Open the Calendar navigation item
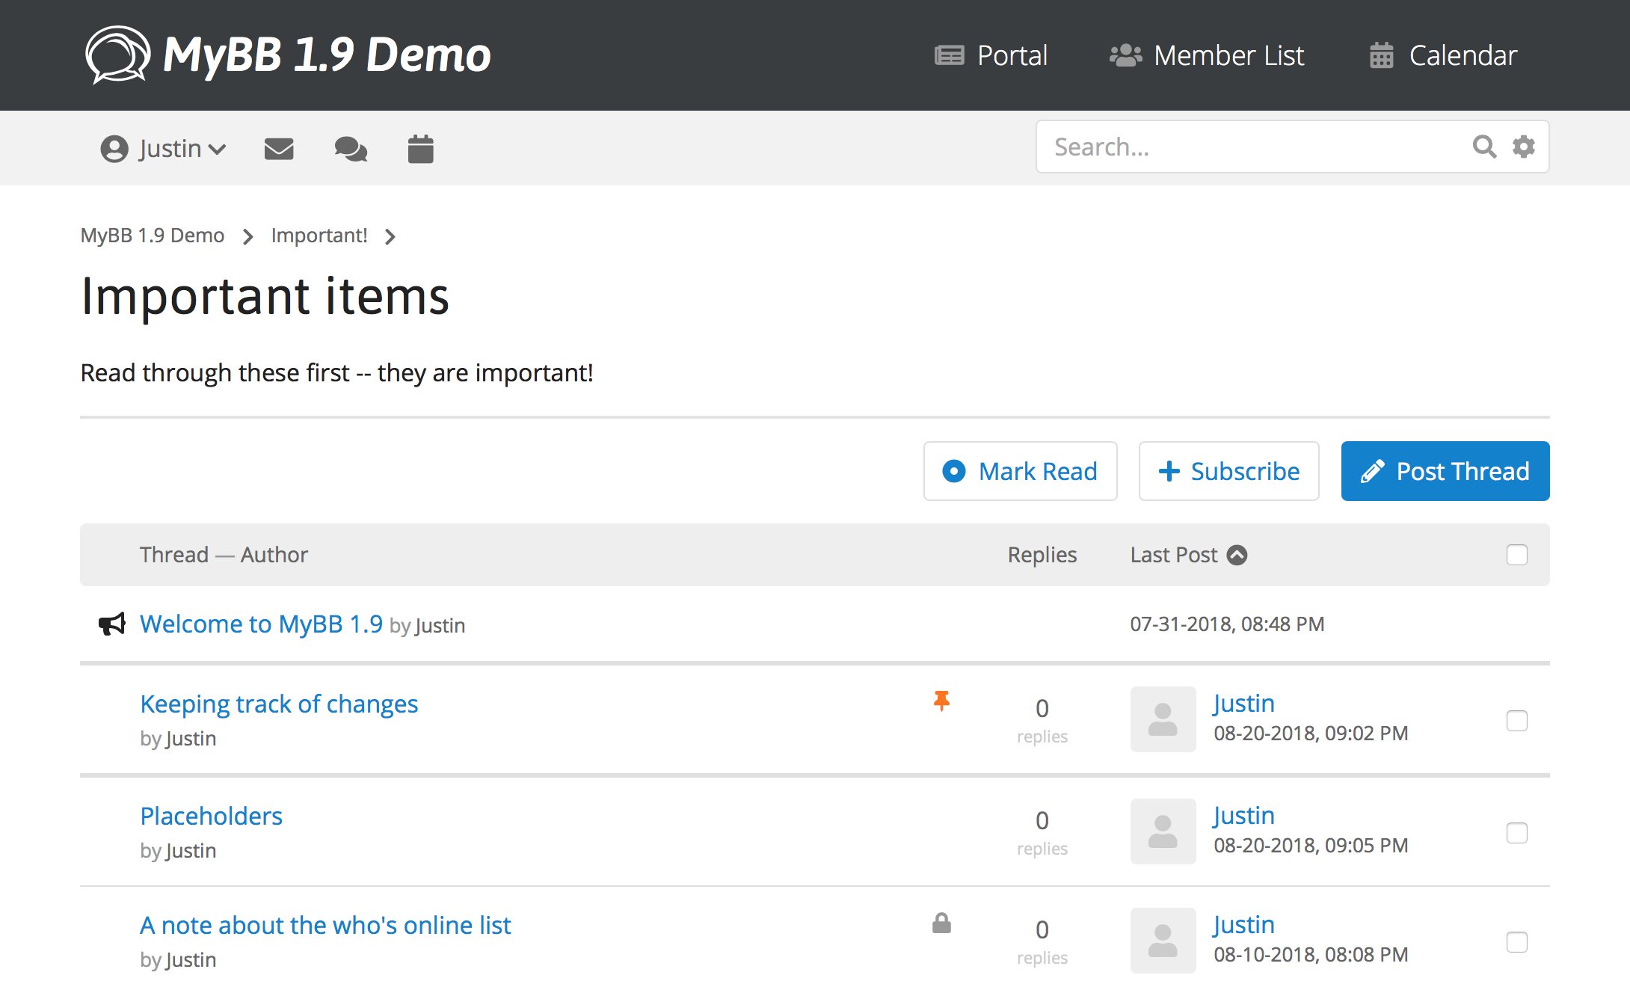The image size is (1630, 987). [x=1443, y=55]
